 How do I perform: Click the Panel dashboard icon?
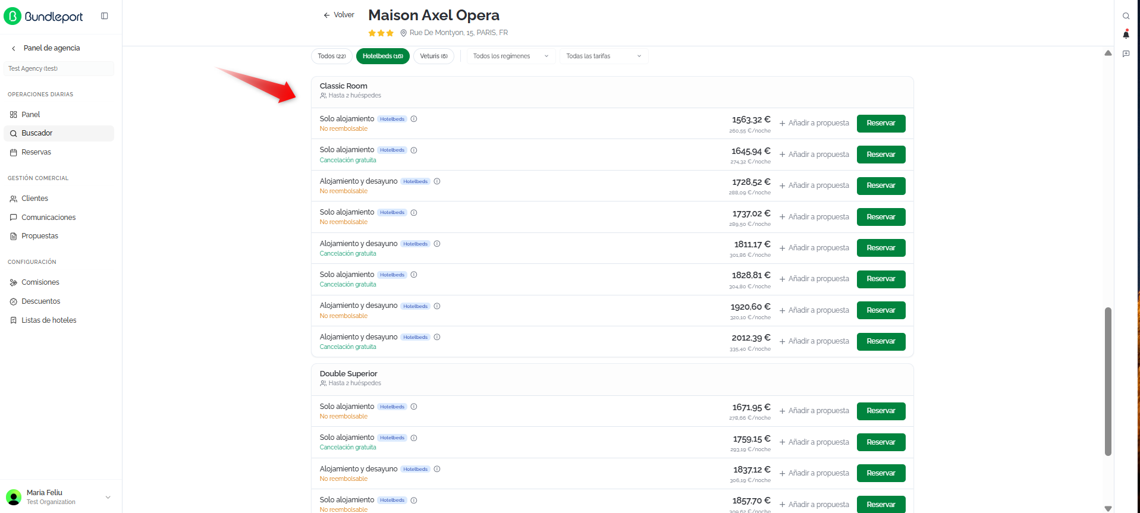tap(13, 115)
